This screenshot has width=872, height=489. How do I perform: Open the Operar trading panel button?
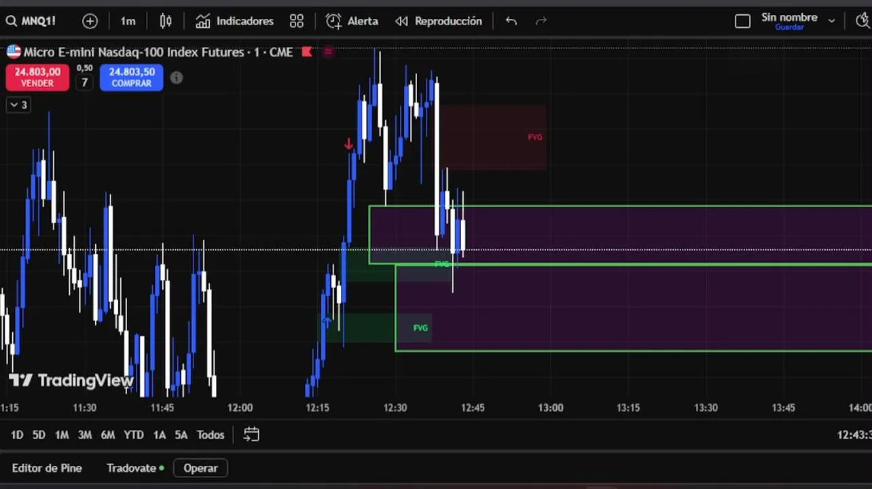point(200,468)
